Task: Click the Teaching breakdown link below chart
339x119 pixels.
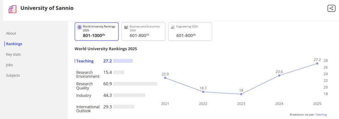Action: coord(321,115)
